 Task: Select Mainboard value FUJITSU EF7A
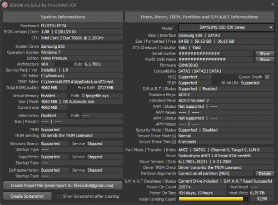click(53, 26)
